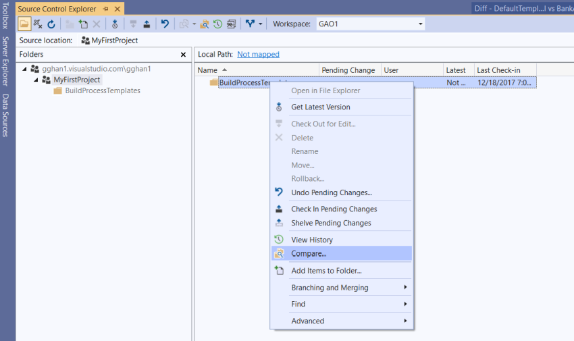Viewport: 574px width, 341px height.
Task: Choose Add Items to Folder... menu entry
Action: coord(342,270)
